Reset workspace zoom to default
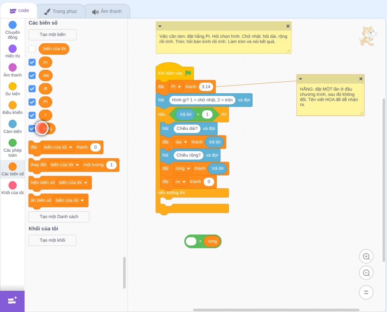Viewport: 387px width, 312px height. pos(366,292)
